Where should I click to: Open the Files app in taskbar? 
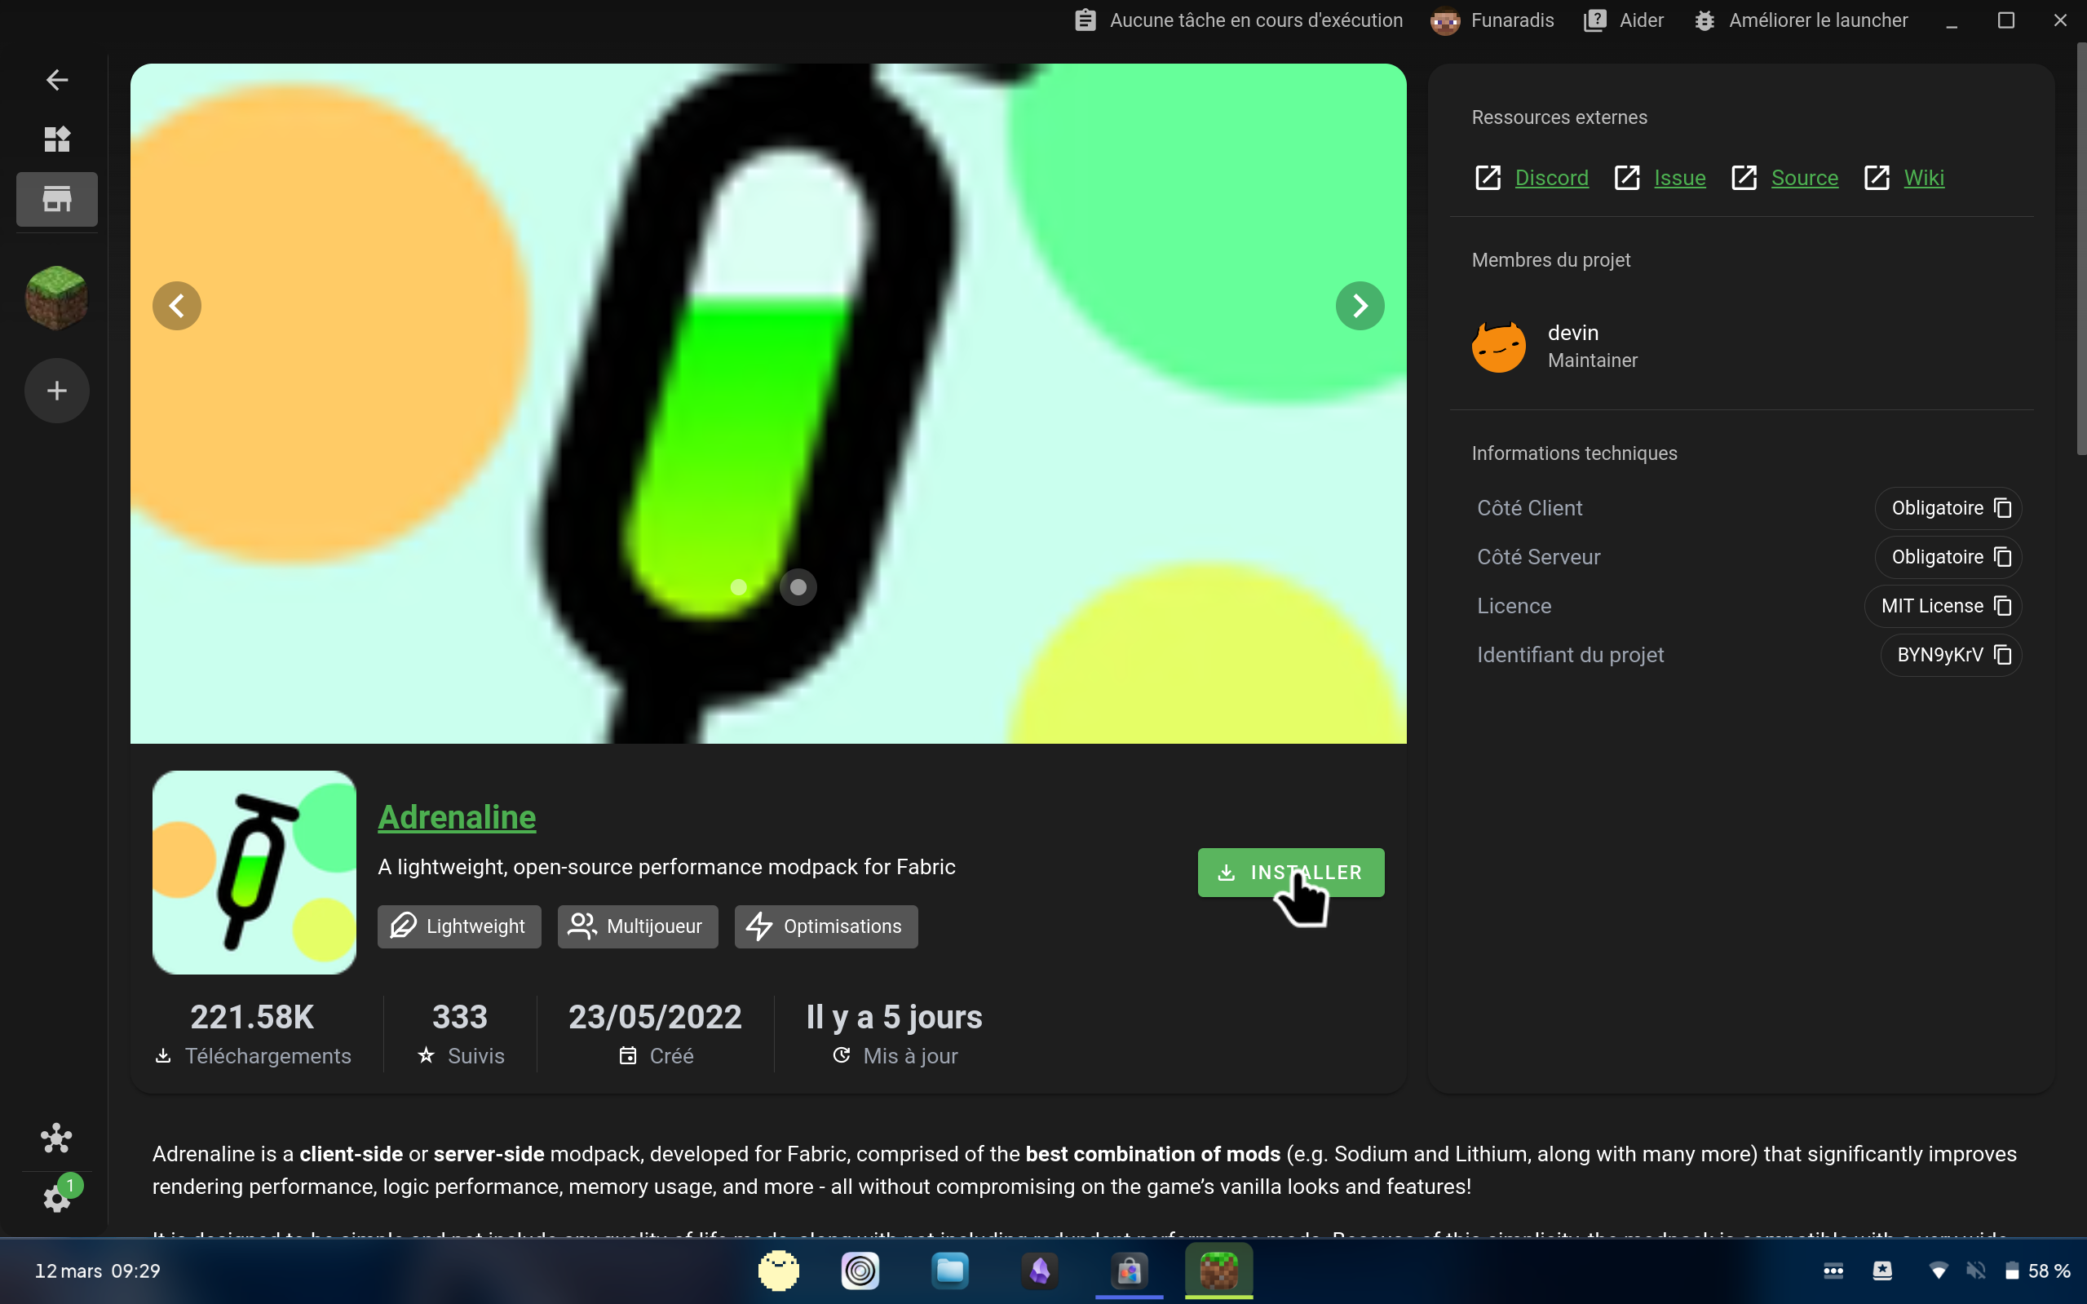950,1271
